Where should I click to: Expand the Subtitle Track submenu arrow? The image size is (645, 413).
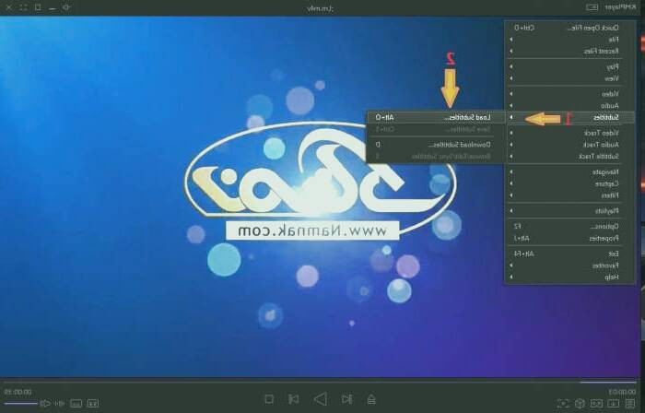click(x=510, y=157)
